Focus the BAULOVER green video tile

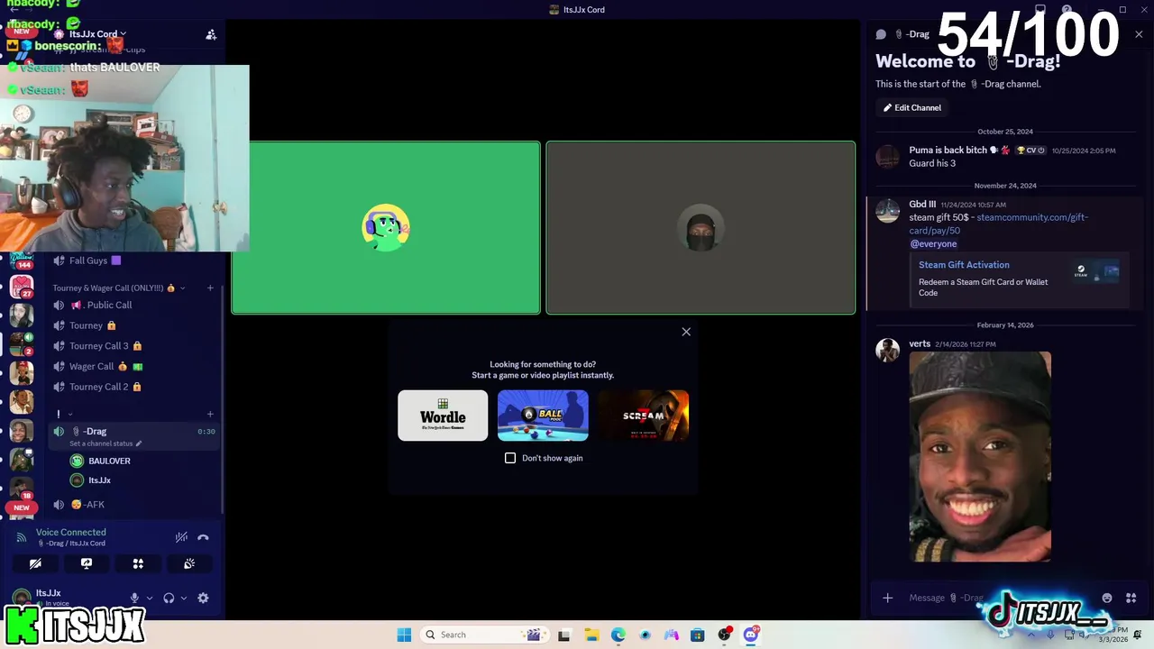point(386,228)
